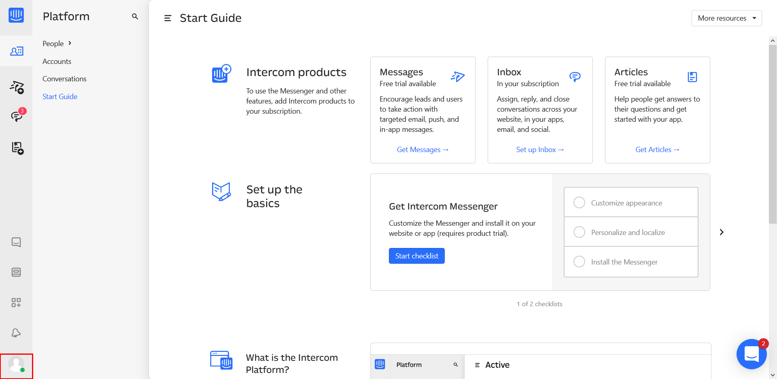Image resolution: width=777 pixels, height=379 pixels.
Task: Open Accounts in the Platform menu
Action: tap(57, 61)
